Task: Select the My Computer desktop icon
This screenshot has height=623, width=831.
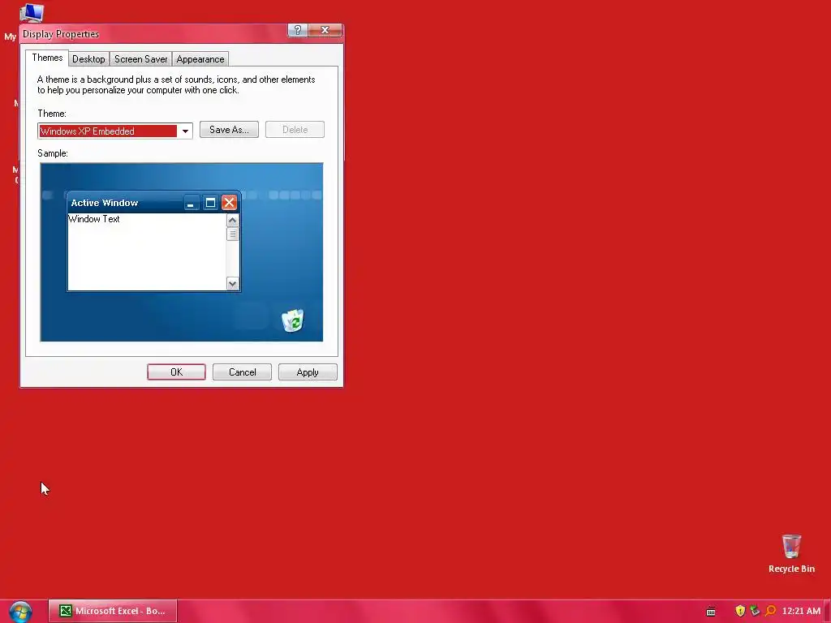Action: click(x=31, y=13)
